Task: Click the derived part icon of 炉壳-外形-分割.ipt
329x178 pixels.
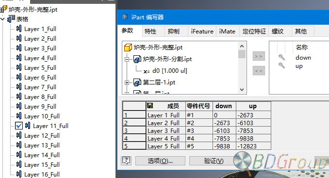Action: [x=137, y=59]
